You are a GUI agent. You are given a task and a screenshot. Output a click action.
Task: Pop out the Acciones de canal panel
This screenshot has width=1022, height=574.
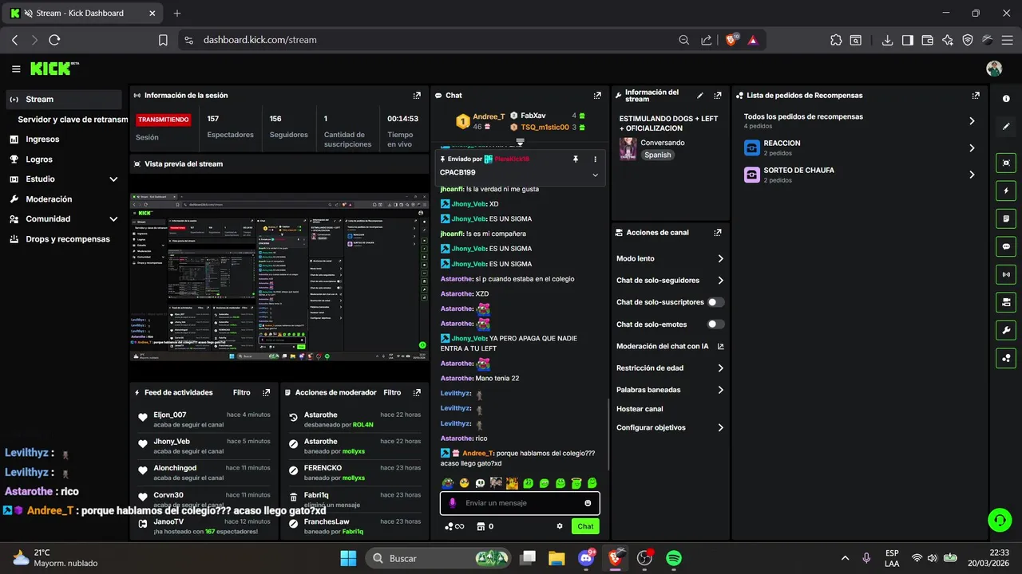click(x=718, y=233)
